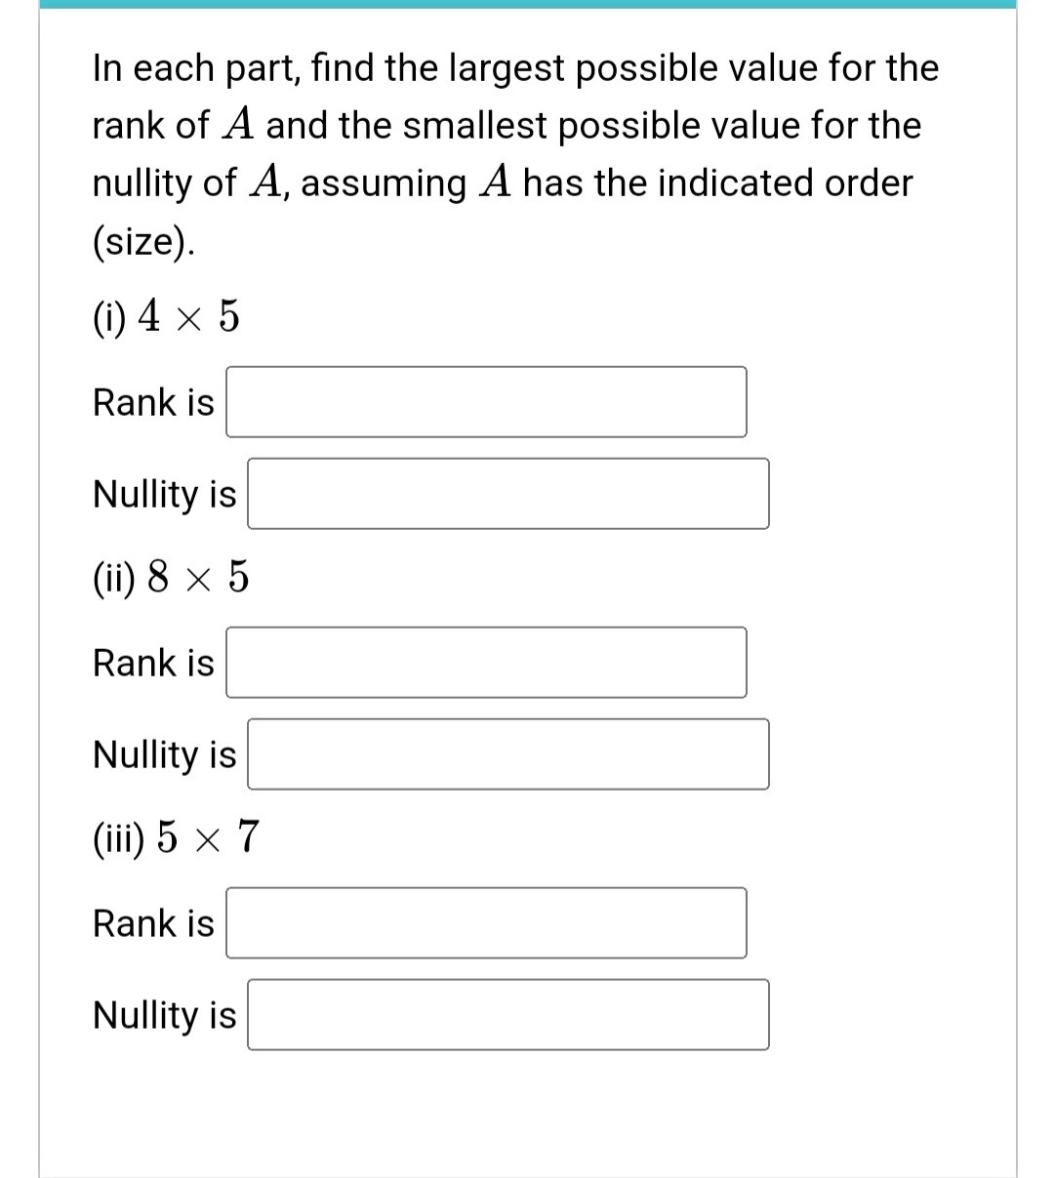Click the Nullity input for part (i)
1054x1178 pixels.
tap(507, 494)
